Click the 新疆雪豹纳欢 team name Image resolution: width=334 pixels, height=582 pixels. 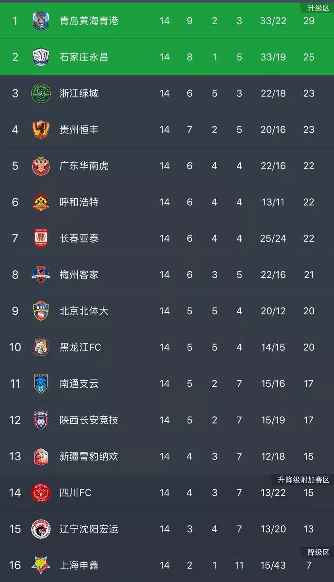pos(89,456)
